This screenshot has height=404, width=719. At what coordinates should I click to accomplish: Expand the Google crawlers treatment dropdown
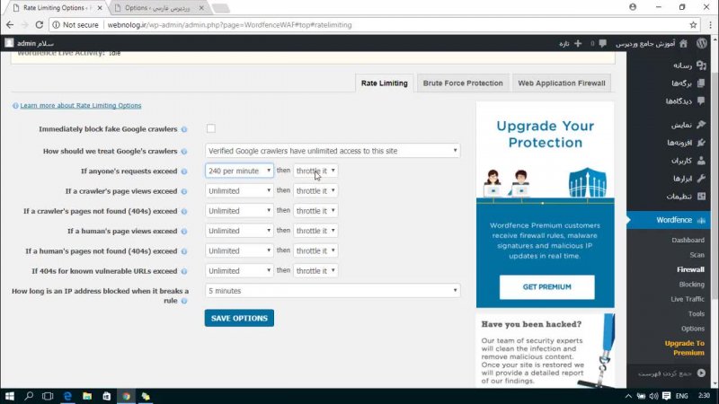coord(333,151)
